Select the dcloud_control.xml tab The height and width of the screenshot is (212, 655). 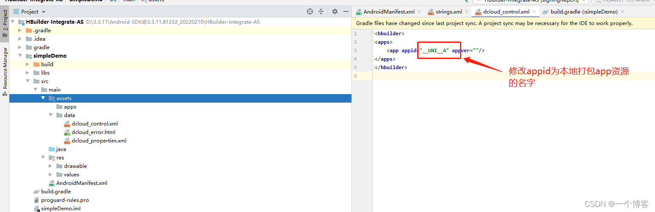pyautogui.click(x=506, y=12)
